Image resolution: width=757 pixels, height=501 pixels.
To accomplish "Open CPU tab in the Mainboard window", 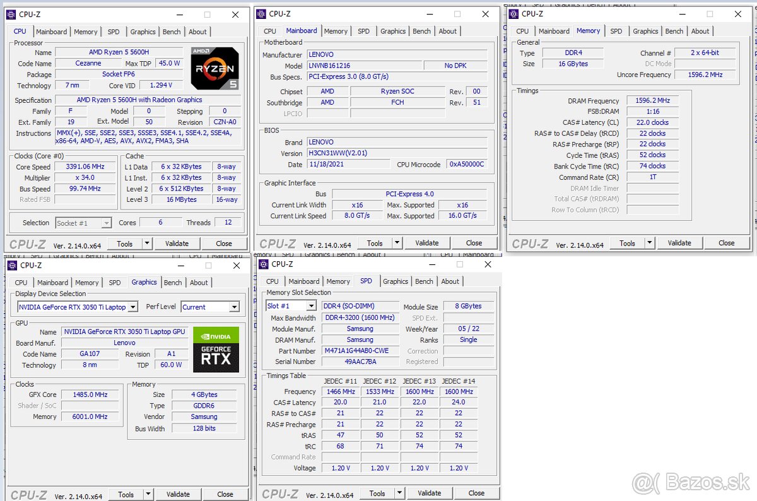I will (270, 31).
